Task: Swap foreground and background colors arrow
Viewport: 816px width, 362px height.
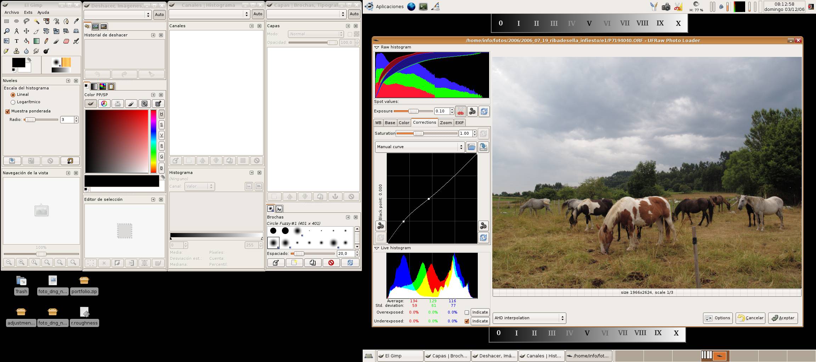Action: pos(29,60)
